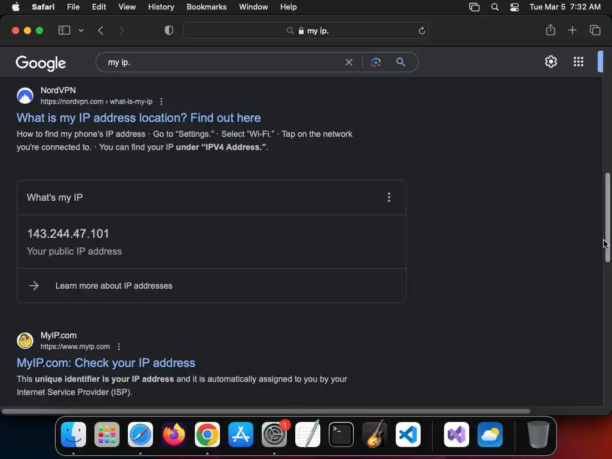Open the File menu
This screenshot has height=459, width=612.
pyautogui.click(x=74, y=7)
